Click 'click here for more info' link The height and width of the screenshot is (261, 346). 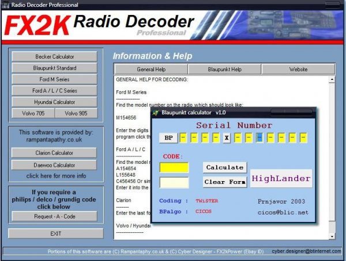click(56, 176)
